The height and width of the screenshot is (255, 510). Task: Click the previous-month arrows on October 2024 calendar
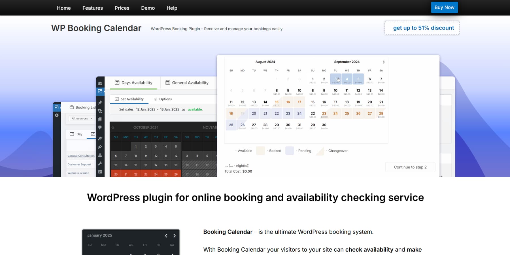[x=113, y=127]
